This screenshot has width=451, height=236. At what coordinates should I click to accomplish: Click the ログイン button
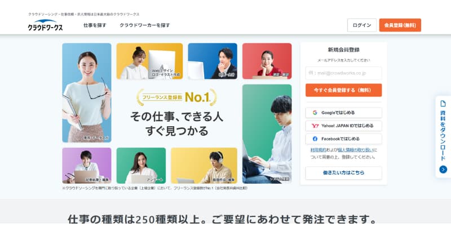tap(362, 25)
